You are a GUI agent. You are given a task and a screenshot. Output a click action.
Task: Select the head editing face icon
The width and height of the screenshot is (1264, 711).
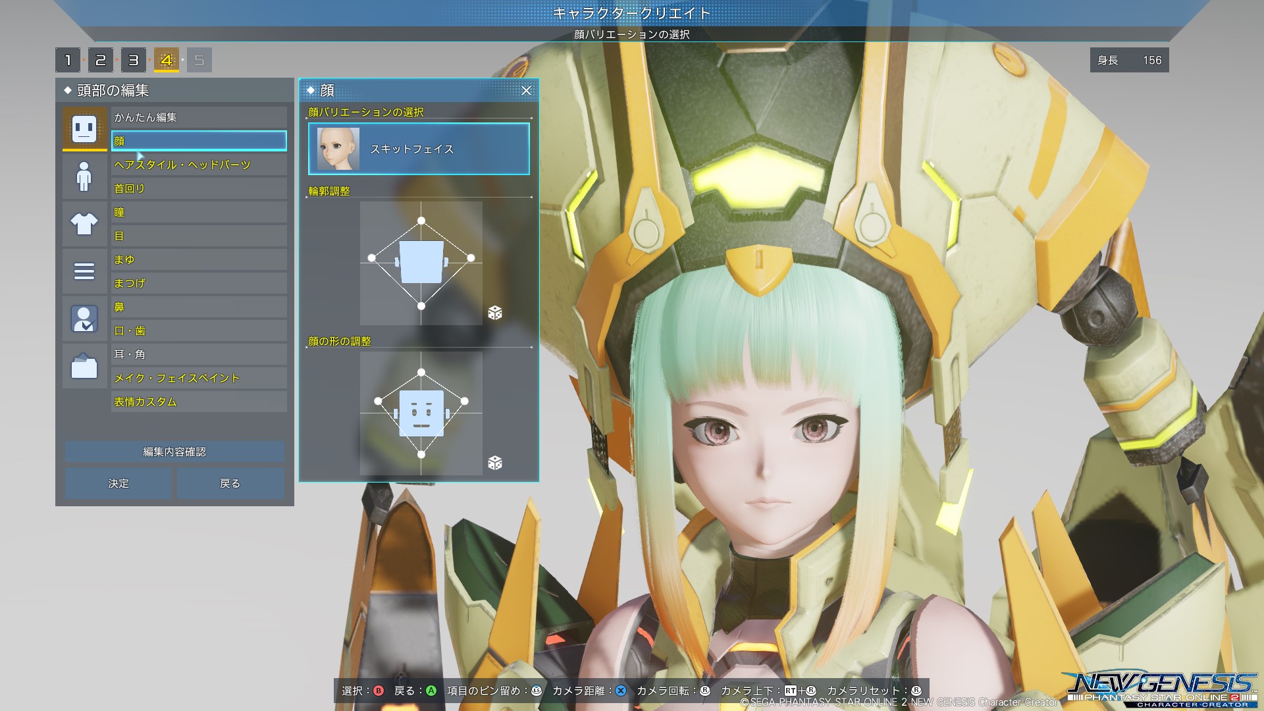(x=84, y=128)
